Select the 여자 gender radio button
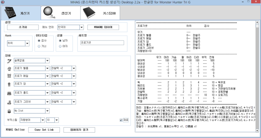The image size is (261, 138). click(60, 46)
